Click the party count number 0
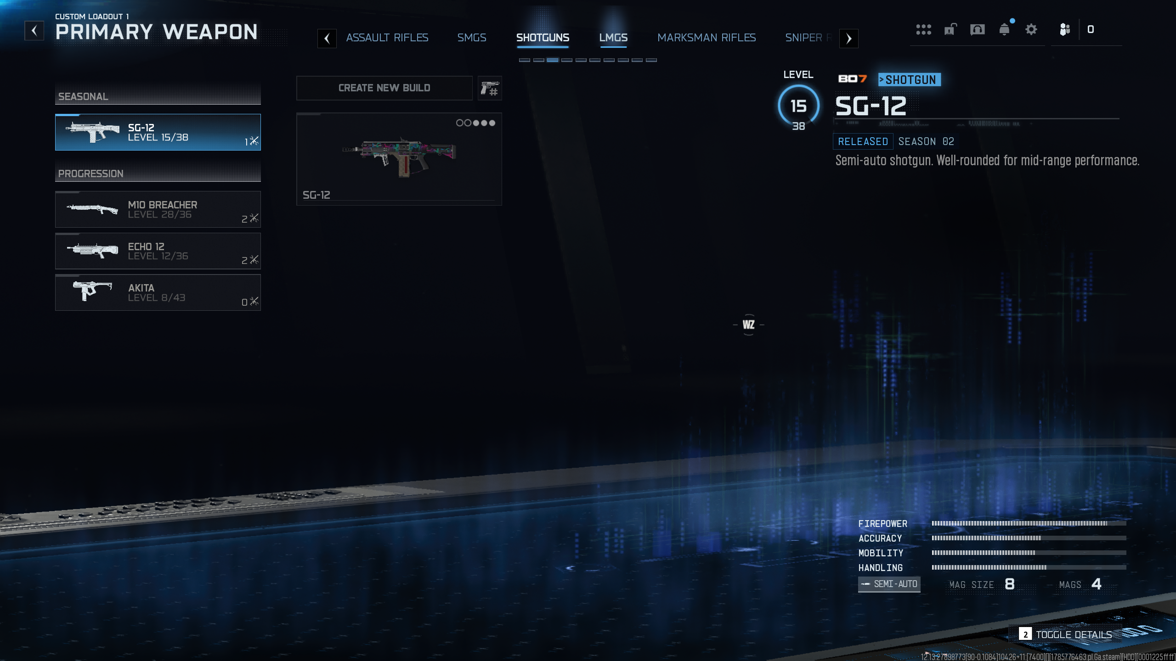The image size is (1176, 661). 1091,30
